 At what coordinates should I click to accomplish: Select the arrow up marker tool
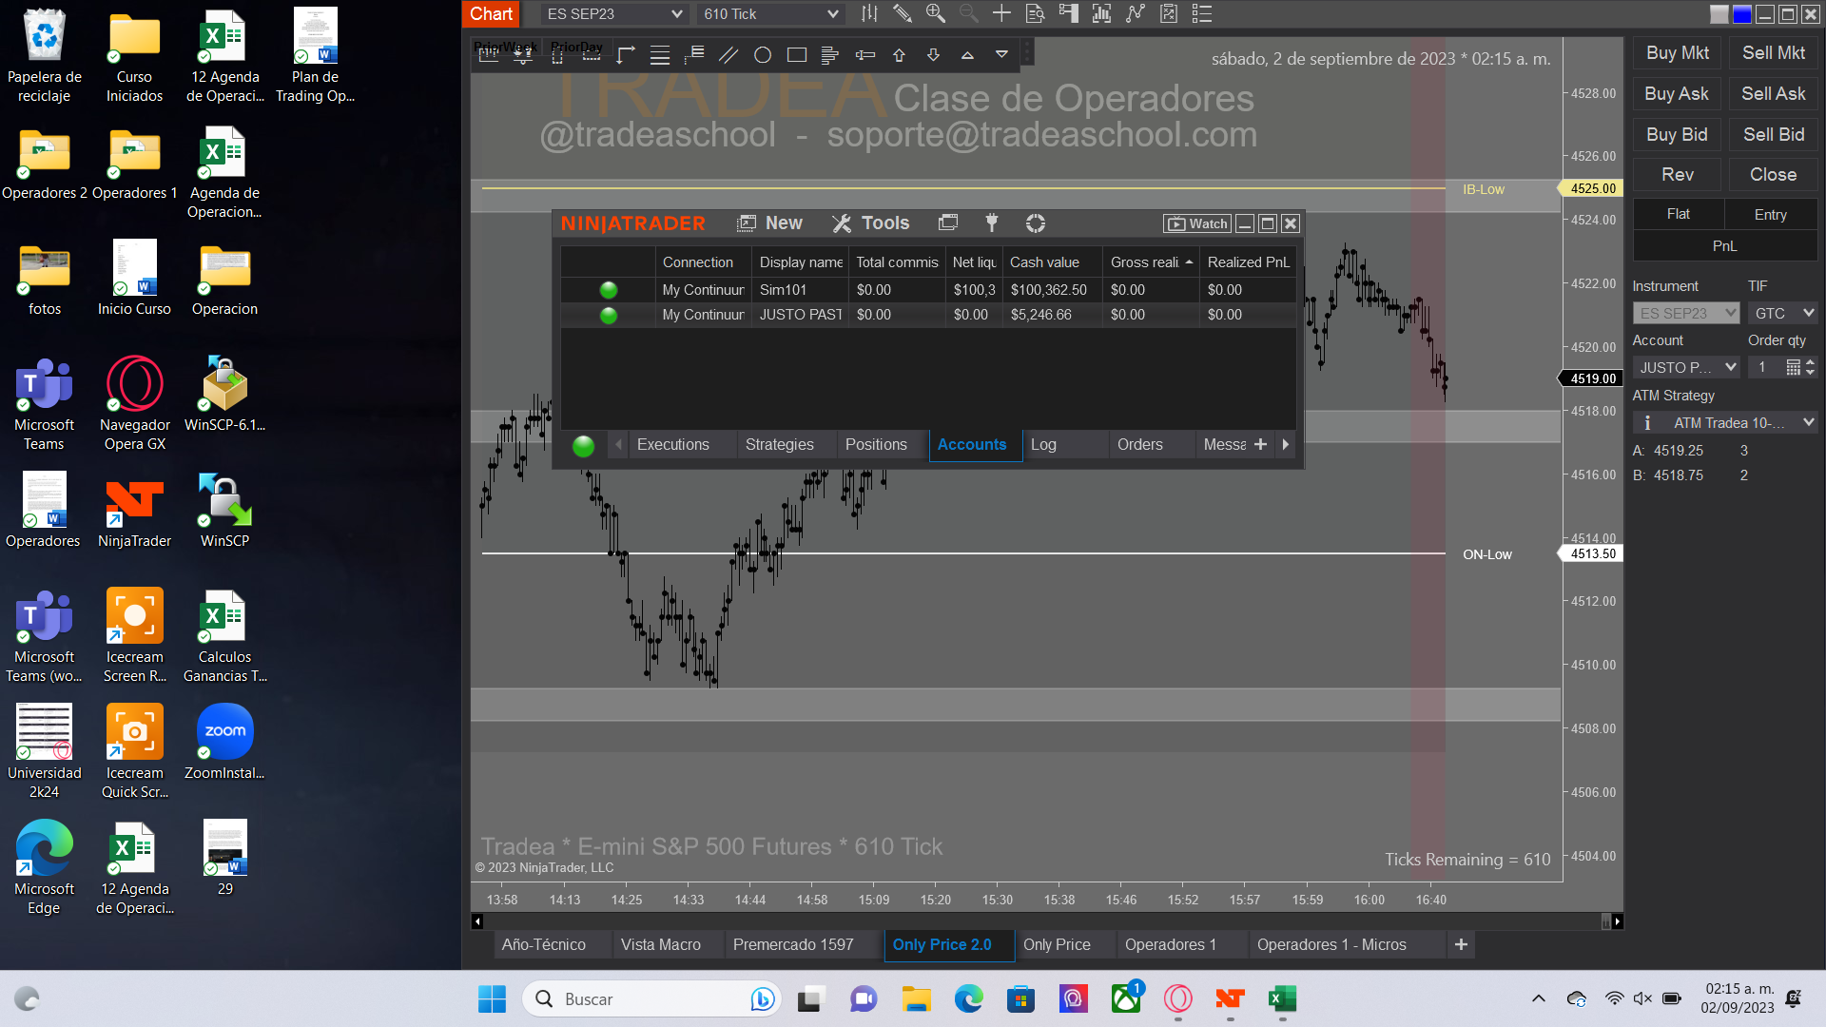point(899,55)
